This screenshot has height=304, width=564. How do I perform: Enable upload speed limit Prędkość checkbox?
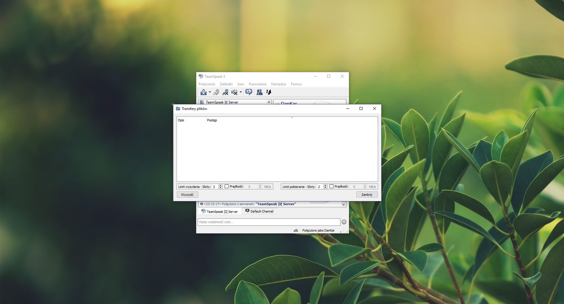click(x=227, y=187)
